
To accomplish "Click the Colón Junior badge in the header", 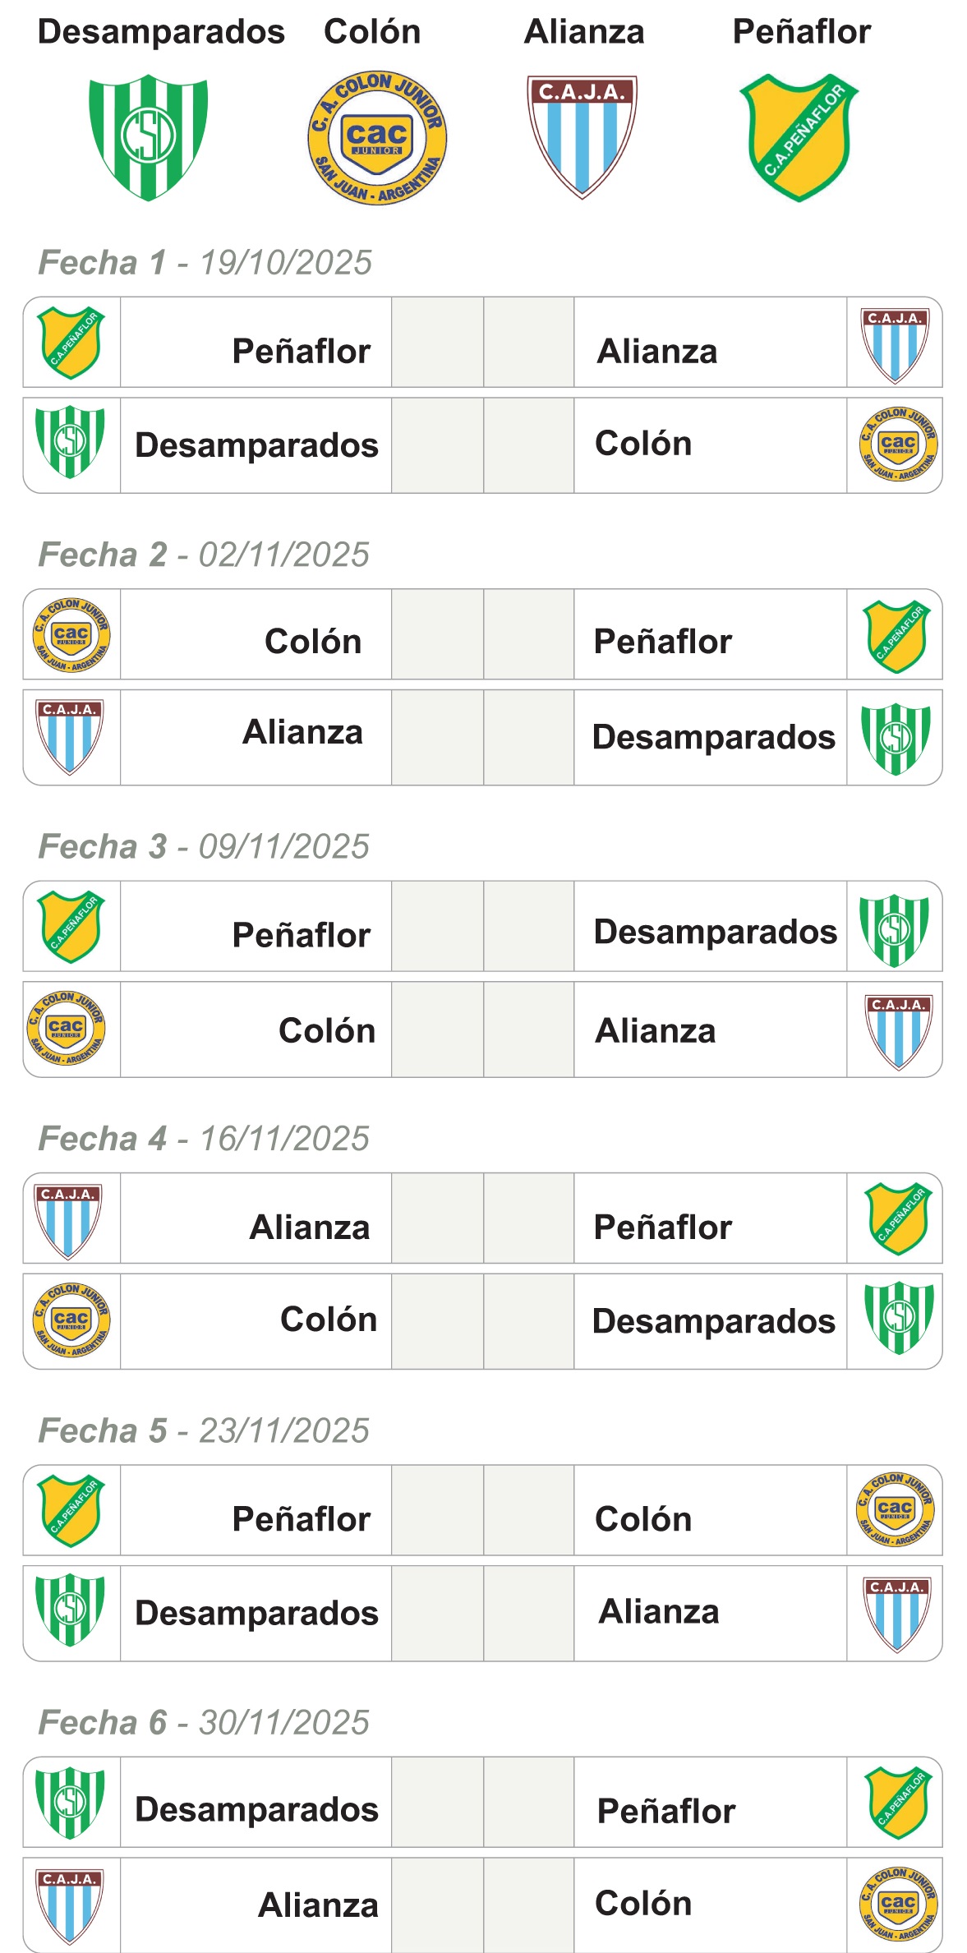I will pyautogui.click(x=377, y=137).
